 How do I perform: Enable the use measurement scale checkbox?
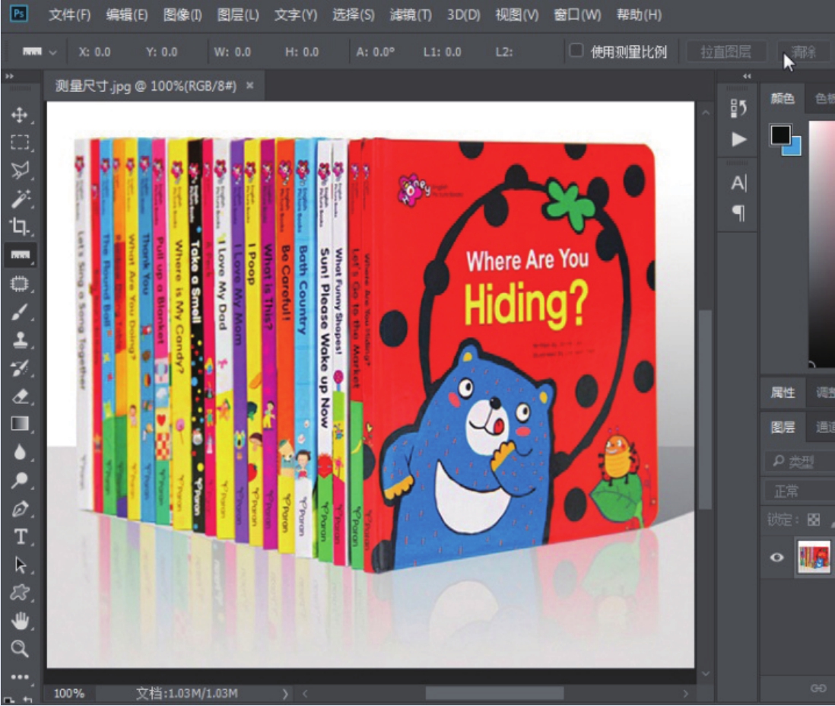[576, 50]
